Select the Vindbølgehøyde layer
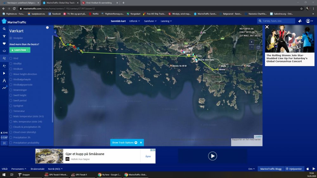The width and height of the screenshot is (317, 178). point(11,79)
